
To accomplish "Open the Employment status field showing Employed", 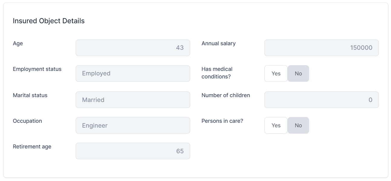I will coord(133,74).
